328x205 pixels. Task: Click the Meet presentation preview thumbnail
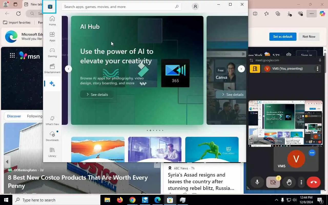click(x=285, y=123)
